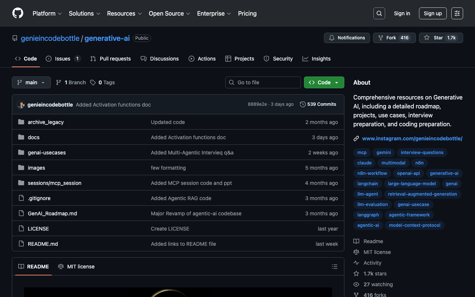This screenshot has height=297, width=475.
Task: Open the README outline list icon
Action: pyautogui.click(x=334, y=267)
